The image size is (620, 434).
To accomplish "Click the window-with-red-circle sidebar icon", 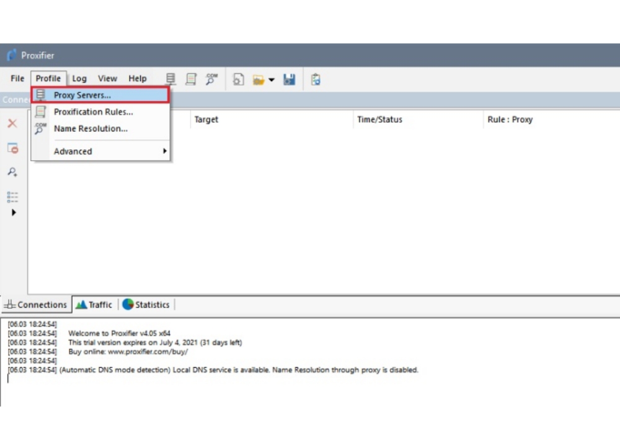I will pyautogui.click(x=12, y=148).
